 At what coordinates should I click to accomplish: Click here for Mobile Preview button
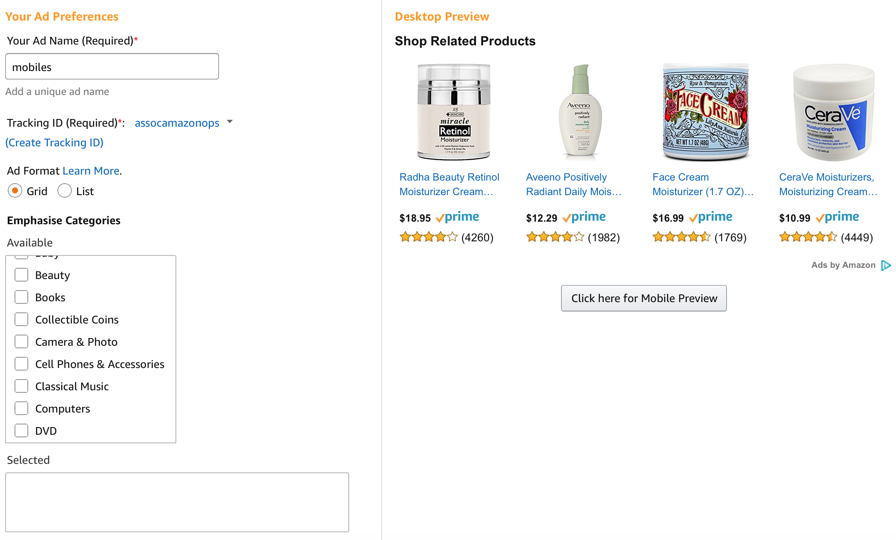pos(644,298)
